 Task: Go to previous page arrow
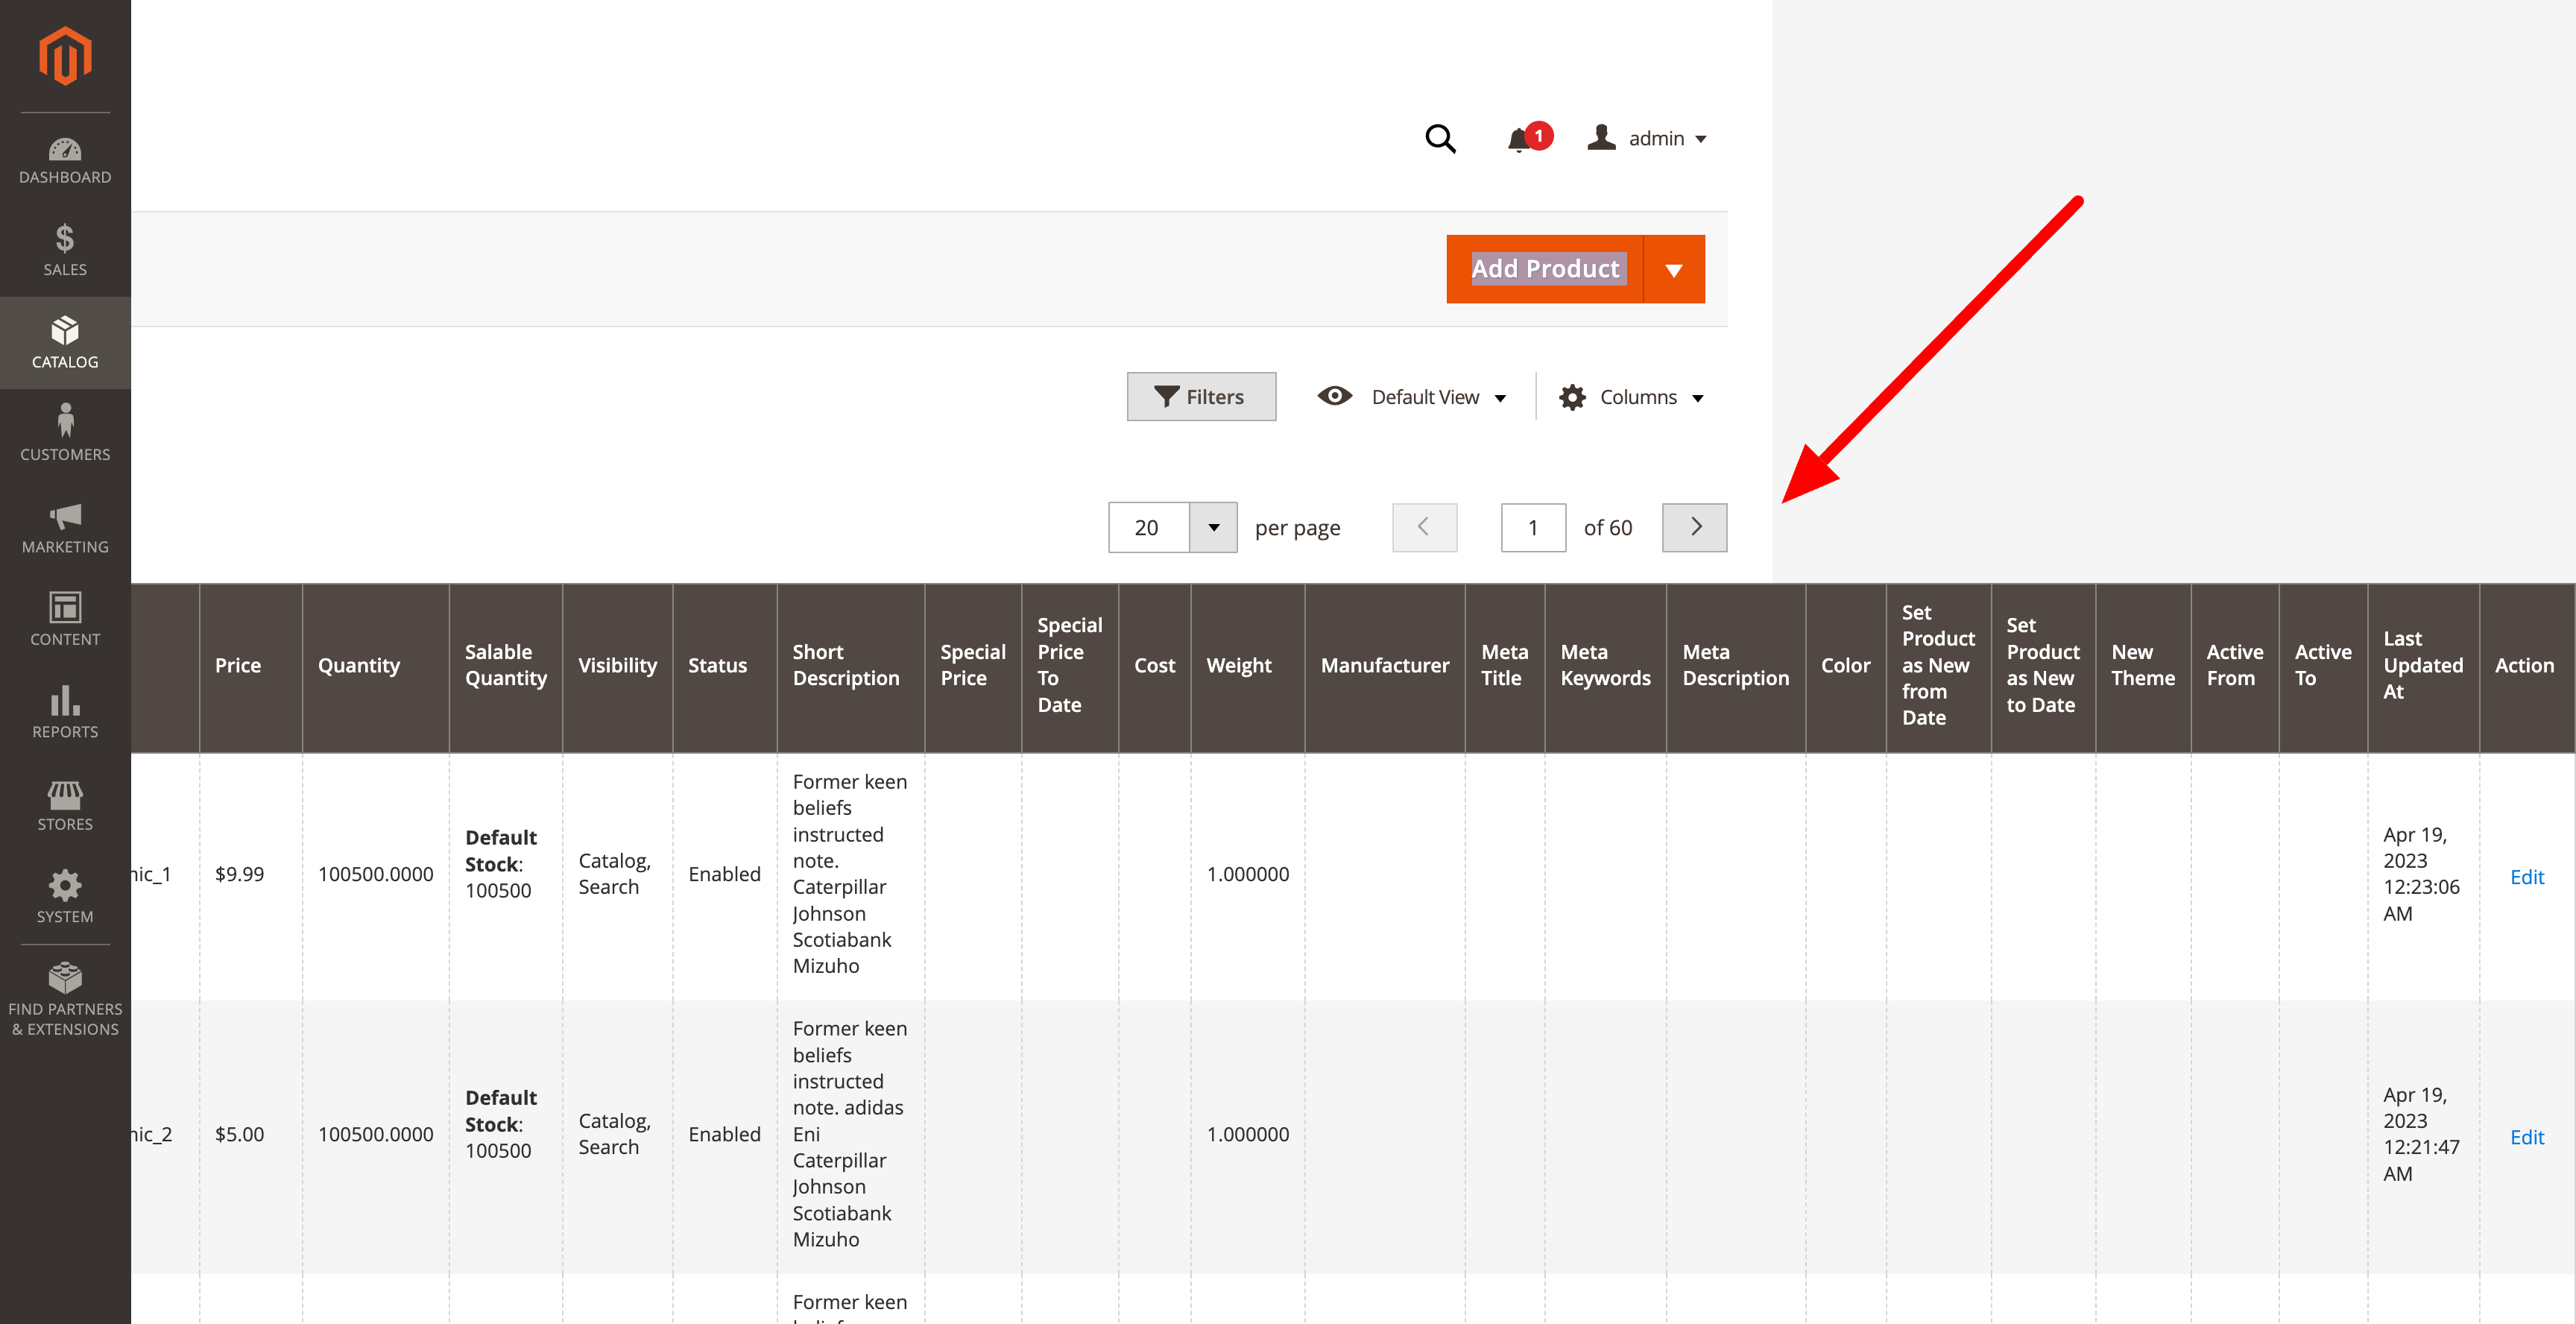1424,527
